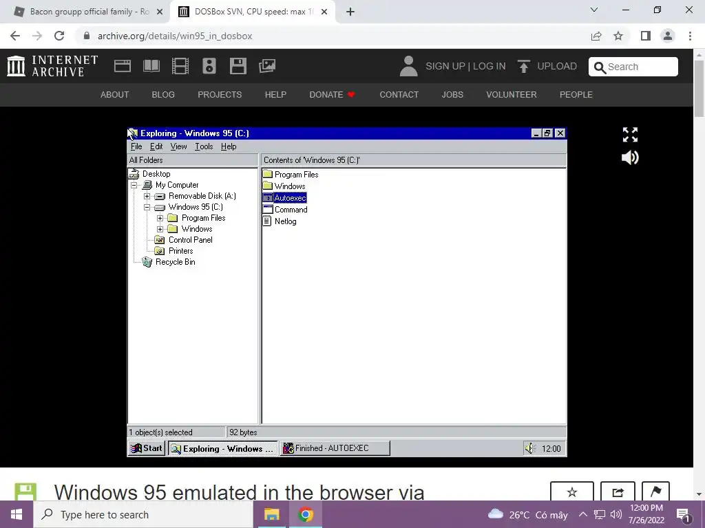
Task: Open the VOLUNTEER link
Action: click(x=512, y=95)
